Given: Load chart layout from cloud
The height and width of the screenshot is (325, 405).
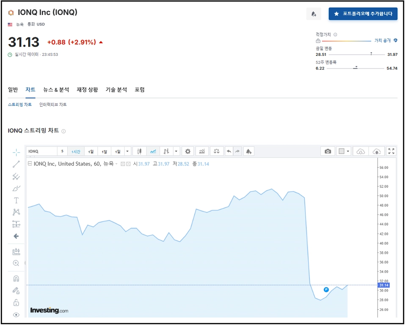Looking at the screenshot, I should (361, 151).
